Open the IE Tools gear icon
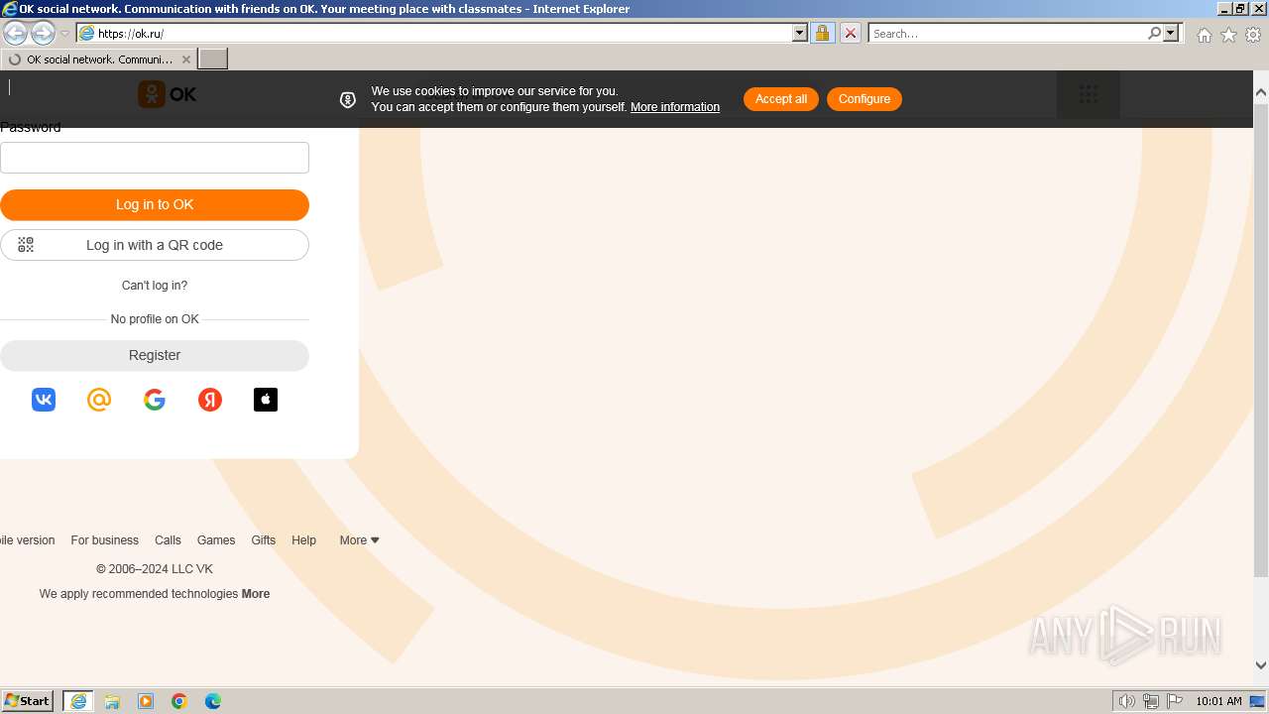Viewport: 1269px width, 714px height. coord(1253,35)
